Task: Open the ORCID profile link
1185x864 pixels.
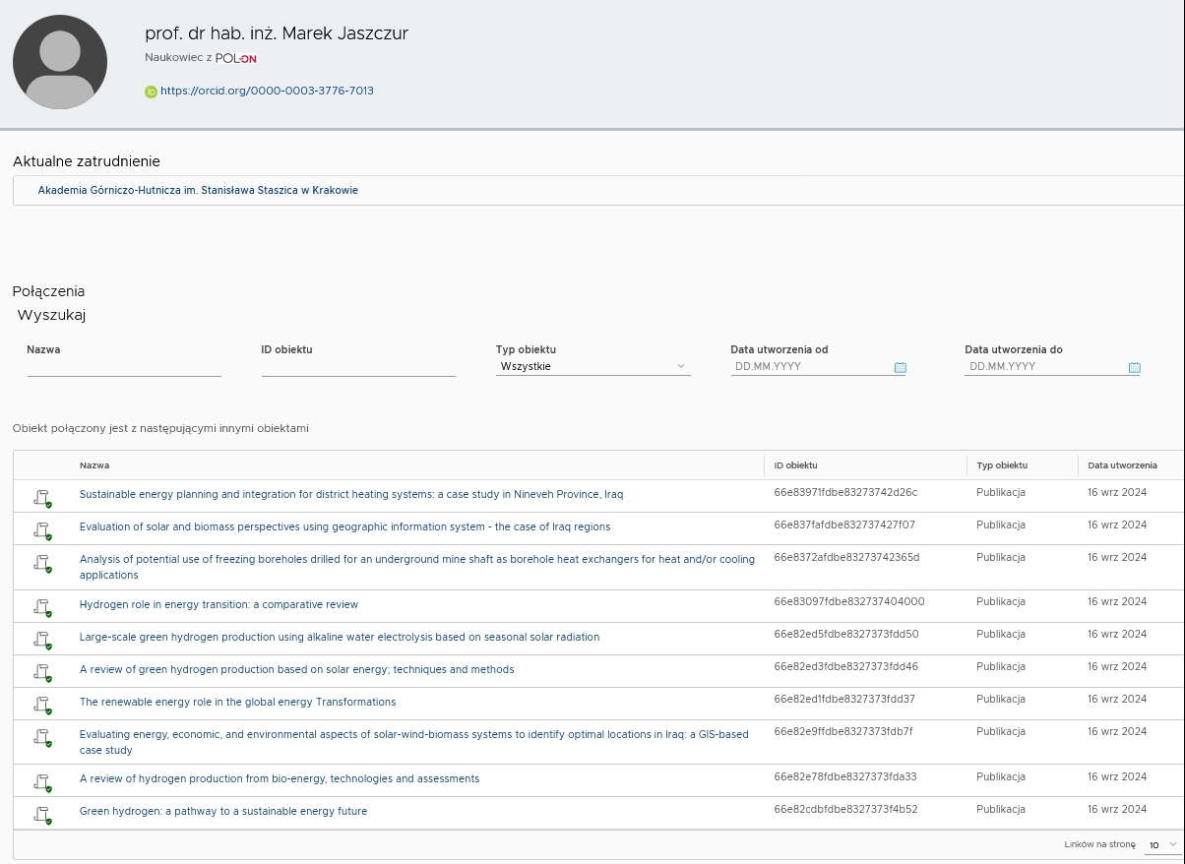Action: click(x=267, y=91)
